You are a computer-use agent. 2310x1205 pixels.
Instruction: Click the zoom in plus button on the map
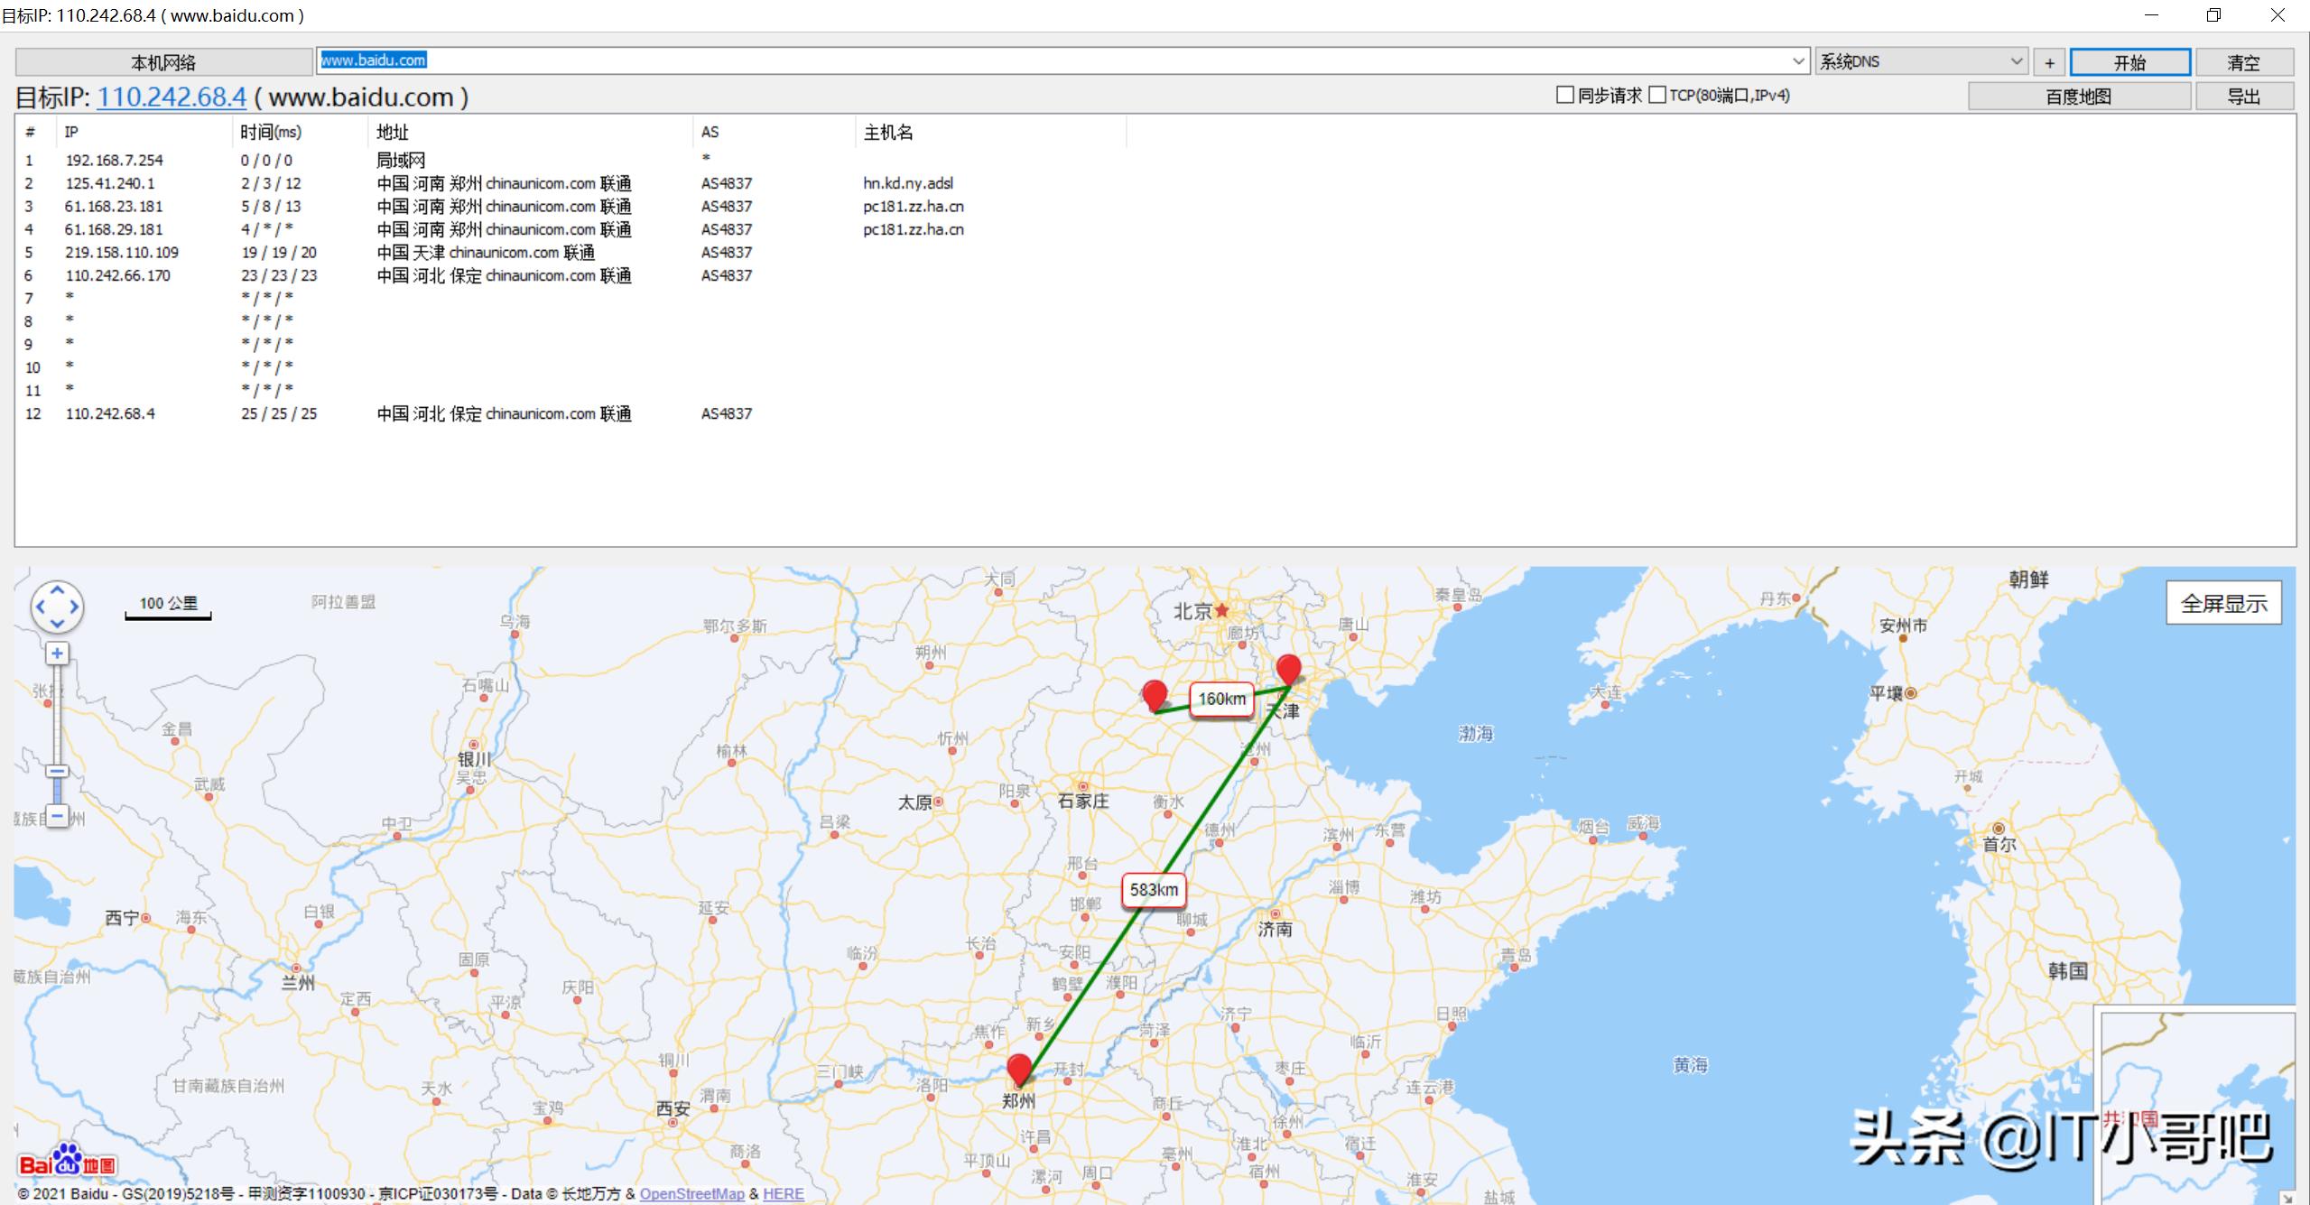pos(57,653)
